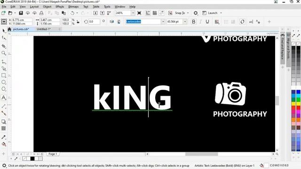
Task: Select the Crop tool
Action: point(4,46)
